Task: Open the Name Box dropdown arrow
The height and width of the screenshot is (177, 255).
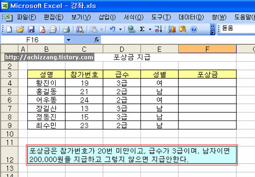Action: 69,40
